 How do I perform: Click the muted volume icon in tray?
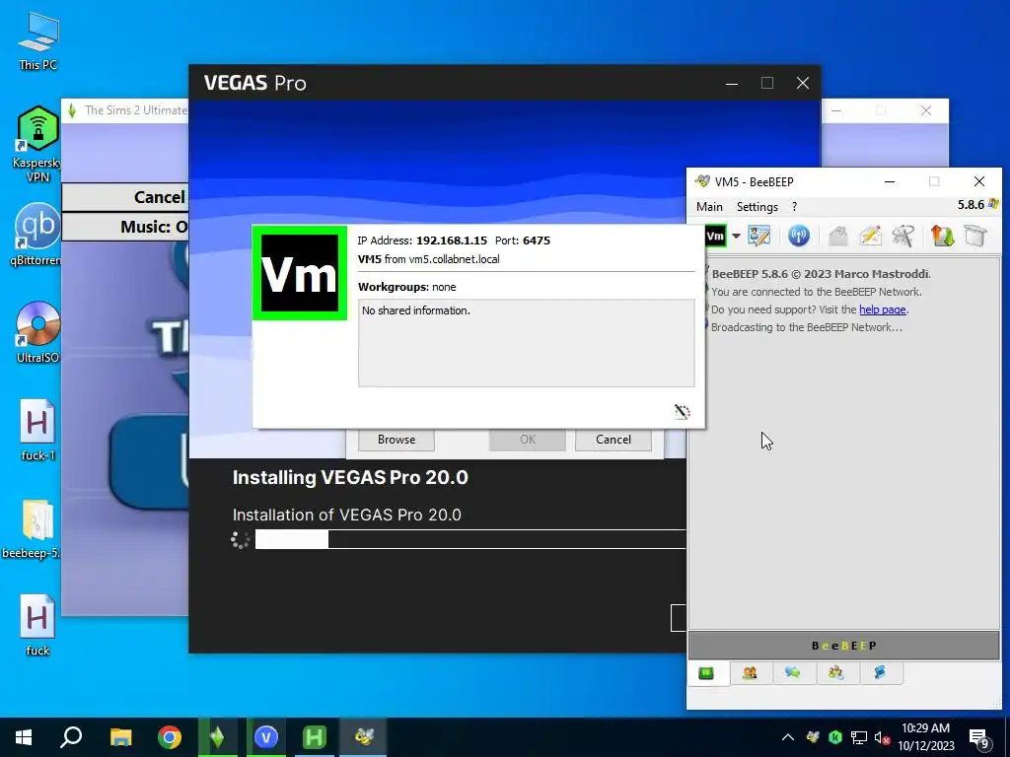click(x=883, y=738)
